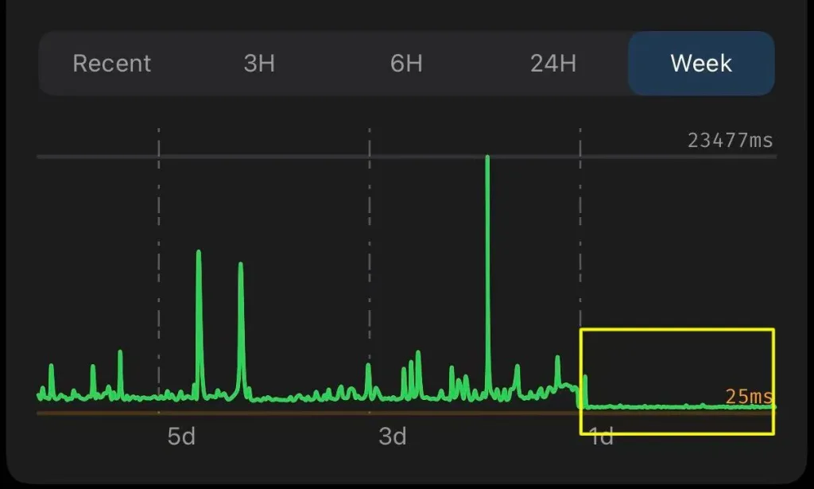Click the dashed vertical line above 3d
Viewport: 814px width, 489px height.
coord(370,239)
